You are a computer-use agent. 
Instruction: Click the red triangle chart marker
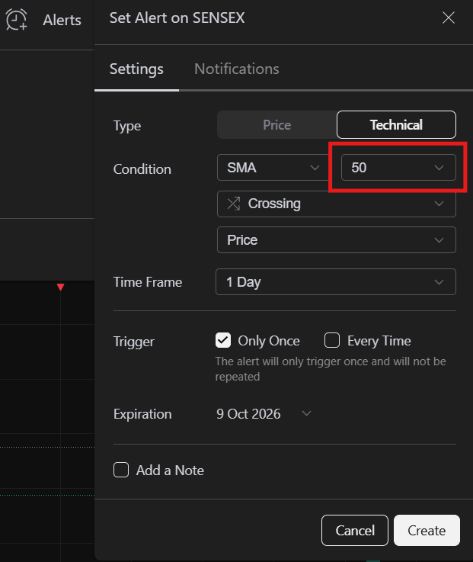[x=60, y=287]
